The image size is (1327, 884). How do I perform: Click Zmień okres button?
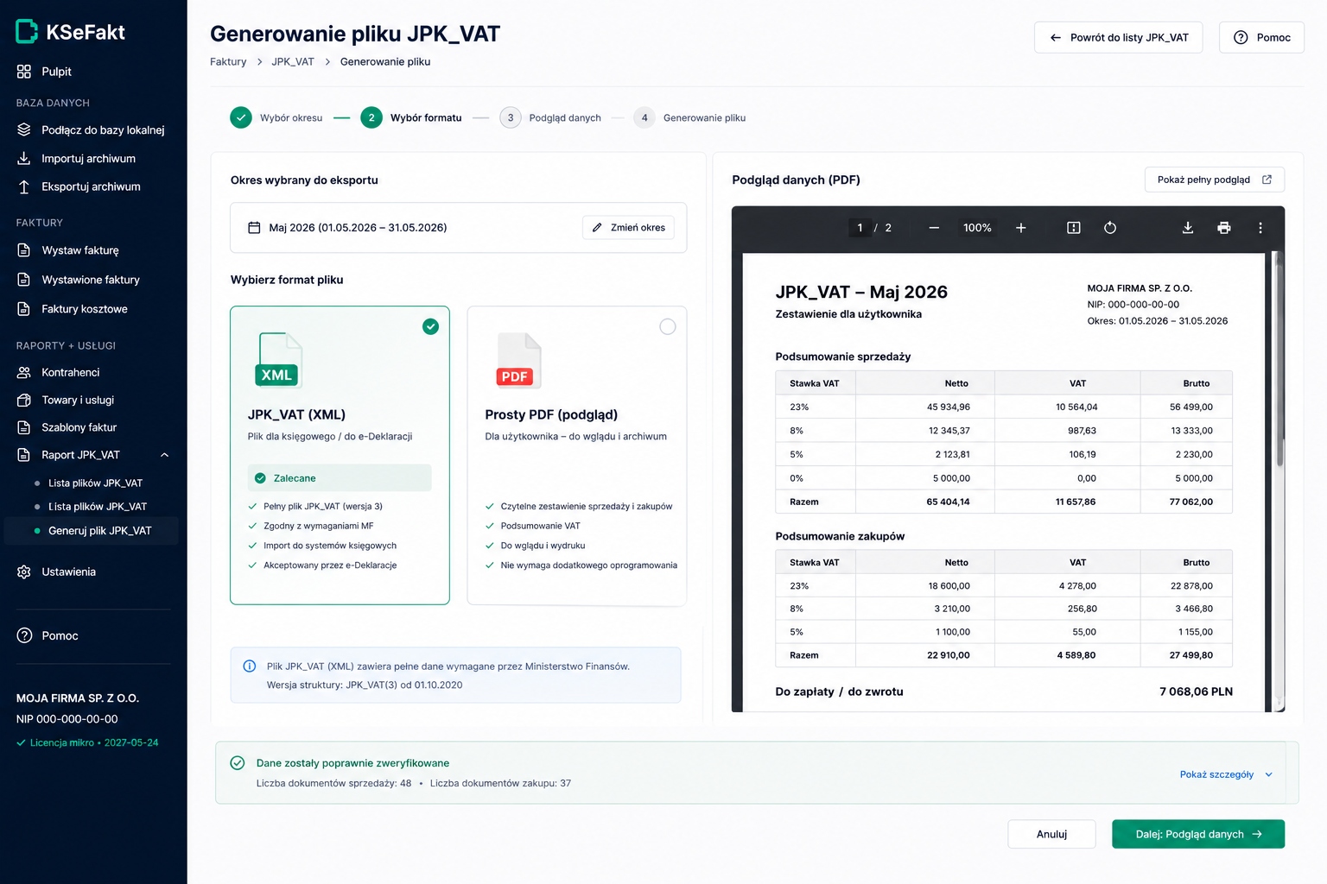[628, 228]
